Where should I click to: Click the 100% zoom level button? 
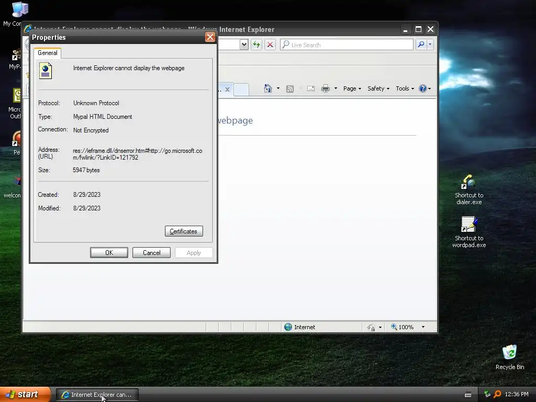pos(403,327)
